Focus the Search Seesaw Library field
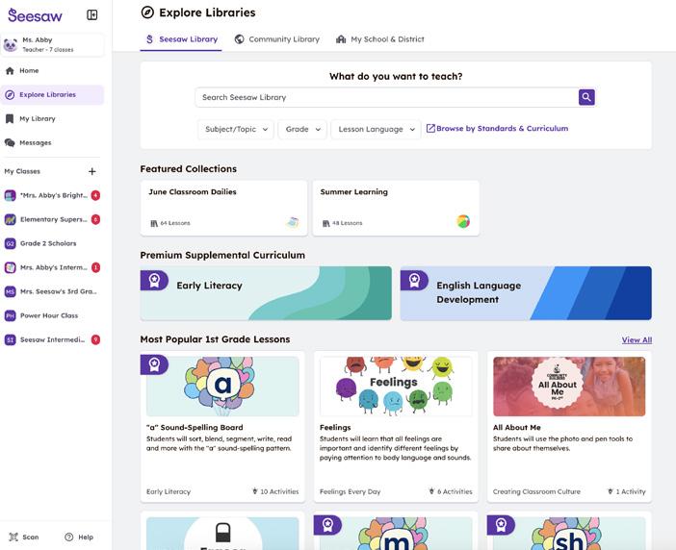676x550 pixels. [386, 98]
